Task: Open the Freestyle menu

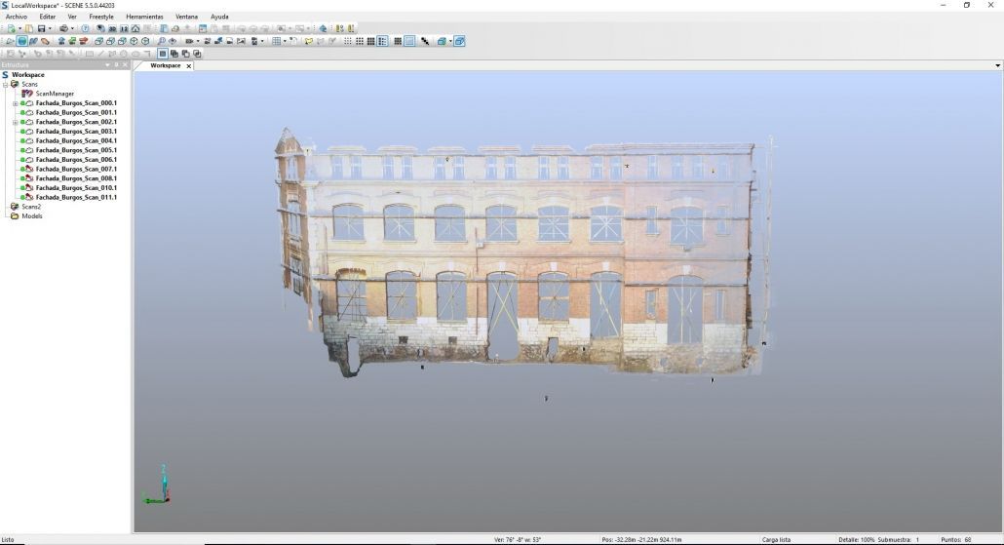Action: point(101,17)
